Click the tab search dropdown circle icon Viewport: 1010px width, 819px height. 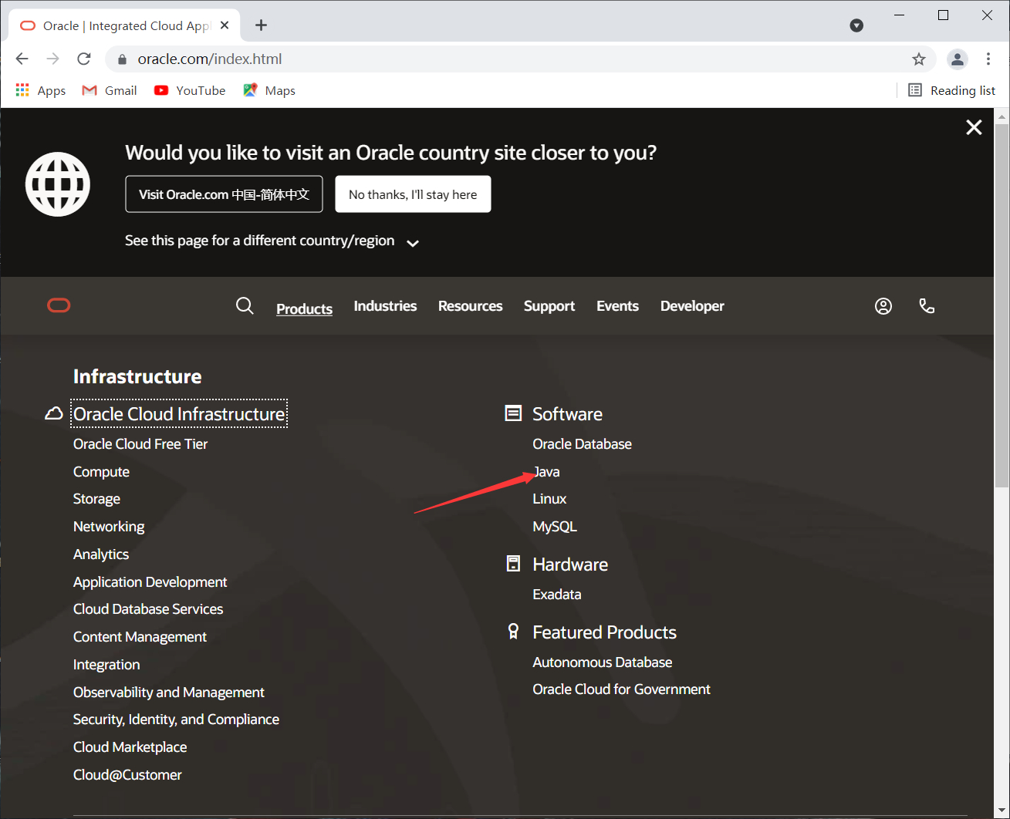[856, 25]
